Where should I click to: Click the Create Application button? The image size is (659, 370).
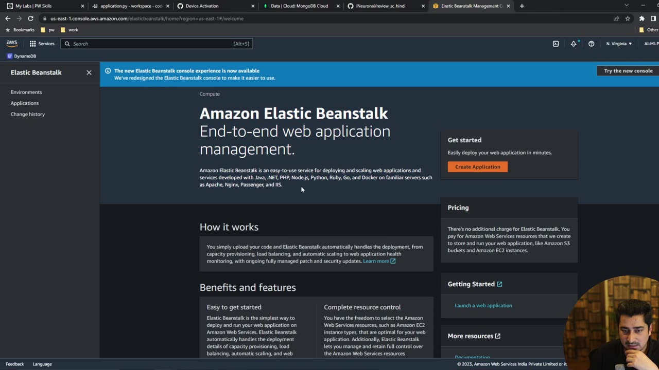point(478,166)
